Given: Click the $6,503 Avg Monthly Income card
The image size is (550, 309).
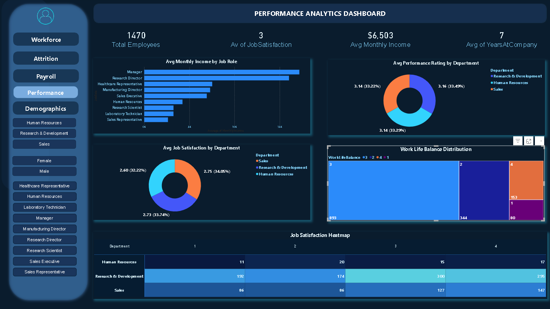Looking at the screenshot, I should pyautogui.click(x=380, y=40).
